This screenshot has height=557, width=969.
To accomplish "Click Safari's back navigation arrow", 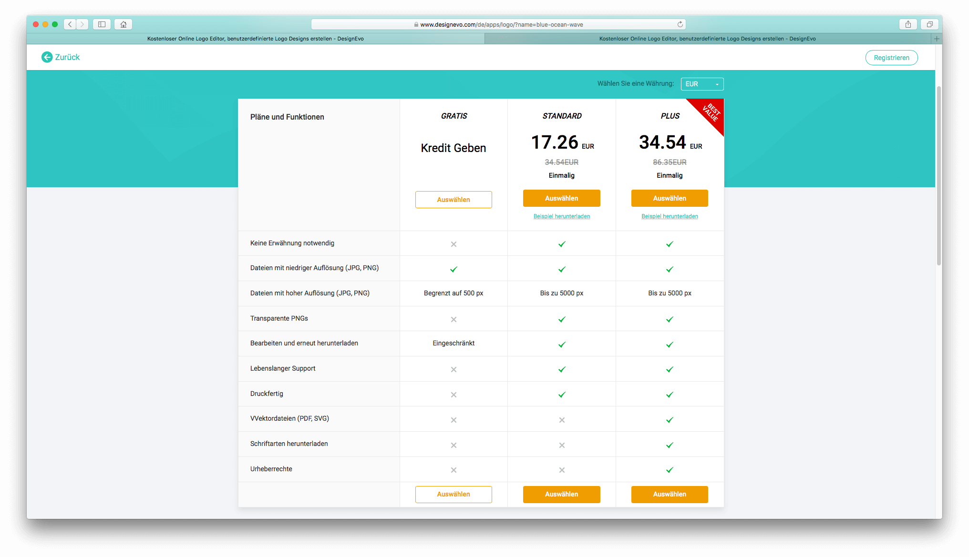I will point(70,24).
